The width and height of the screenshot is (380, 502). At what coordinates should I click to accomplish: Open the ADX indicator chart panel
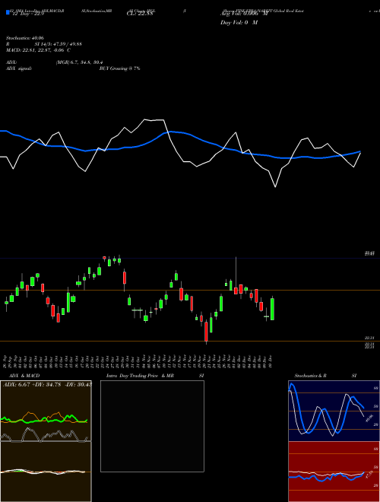46,411
